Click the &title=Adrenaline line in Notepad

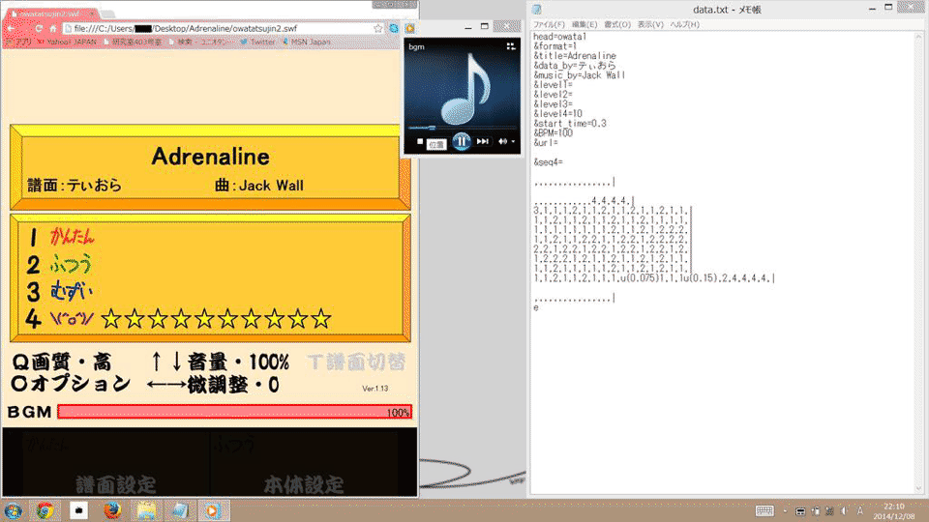point(575,56)
